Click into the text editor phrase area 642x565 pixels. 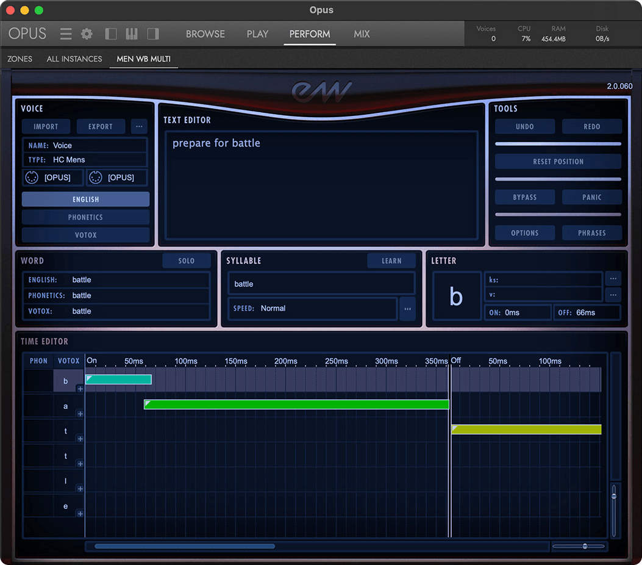tap(321, 185)
